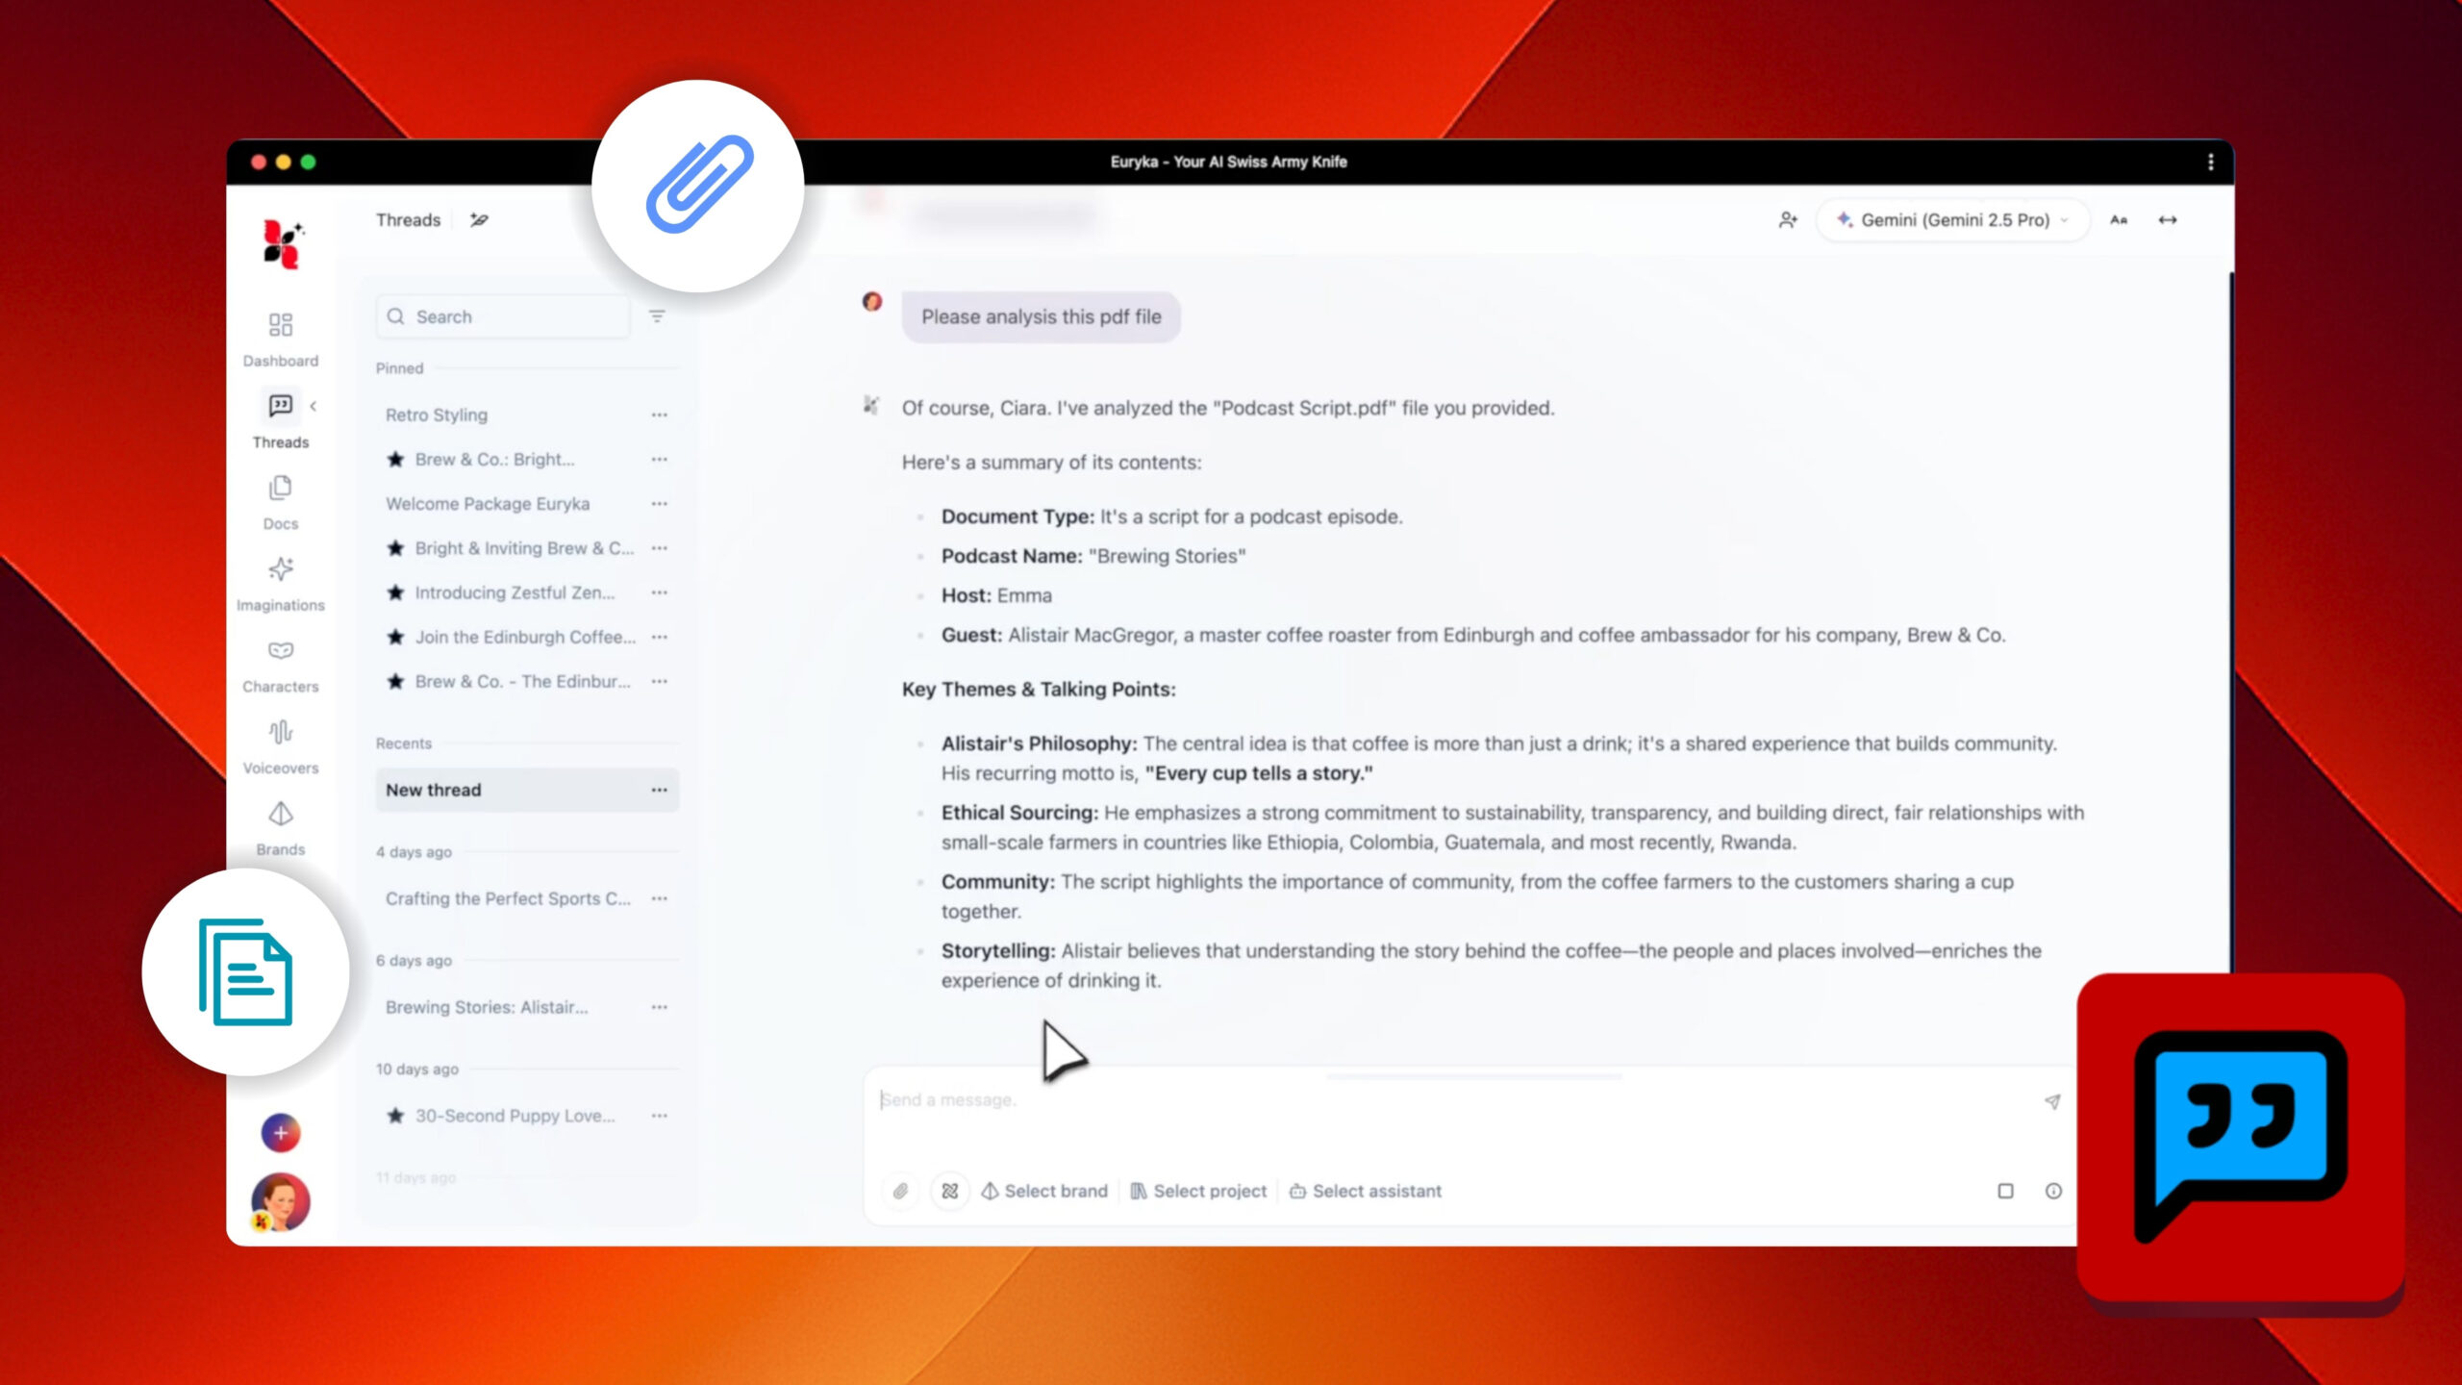Click the add collaborator person icon
Screen dimensions: 2462x1385
pyautogui.click(x=1788, y=220)
